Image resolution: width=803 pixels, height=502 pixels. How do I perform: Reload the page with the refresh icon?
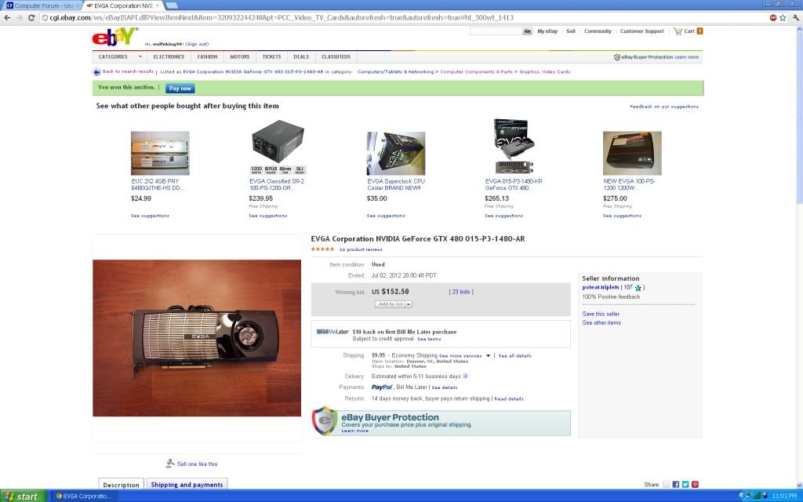(x=31, y=17)
